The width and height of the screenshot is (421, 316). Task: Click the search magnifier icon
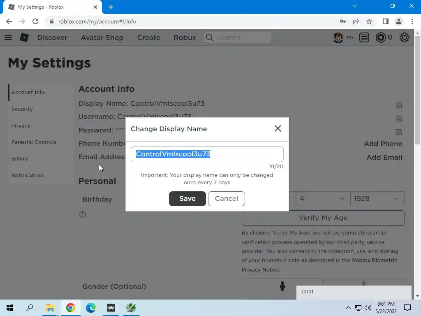[210, 37]
